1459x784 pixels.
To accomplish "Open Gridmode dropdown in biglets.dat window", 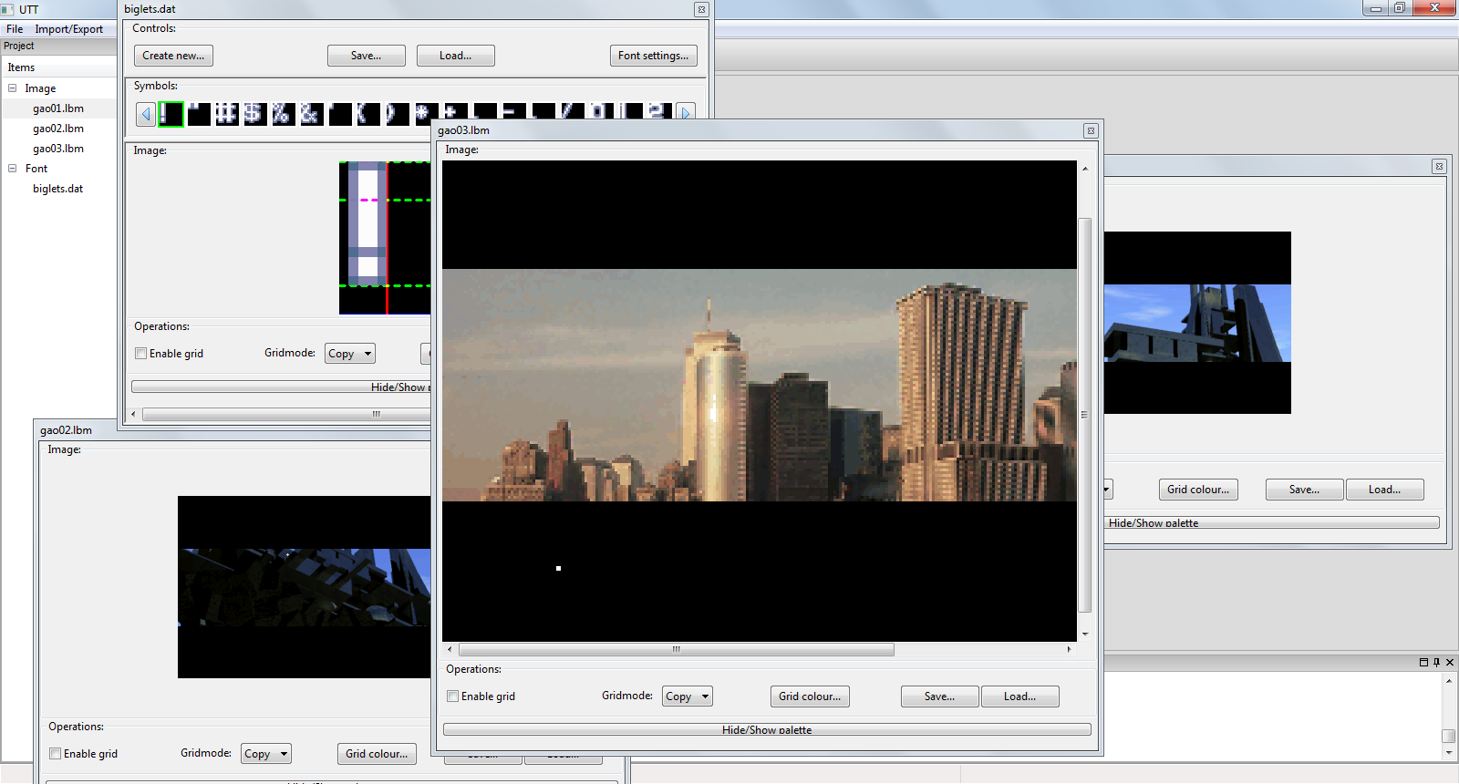I will click(349, 354).
